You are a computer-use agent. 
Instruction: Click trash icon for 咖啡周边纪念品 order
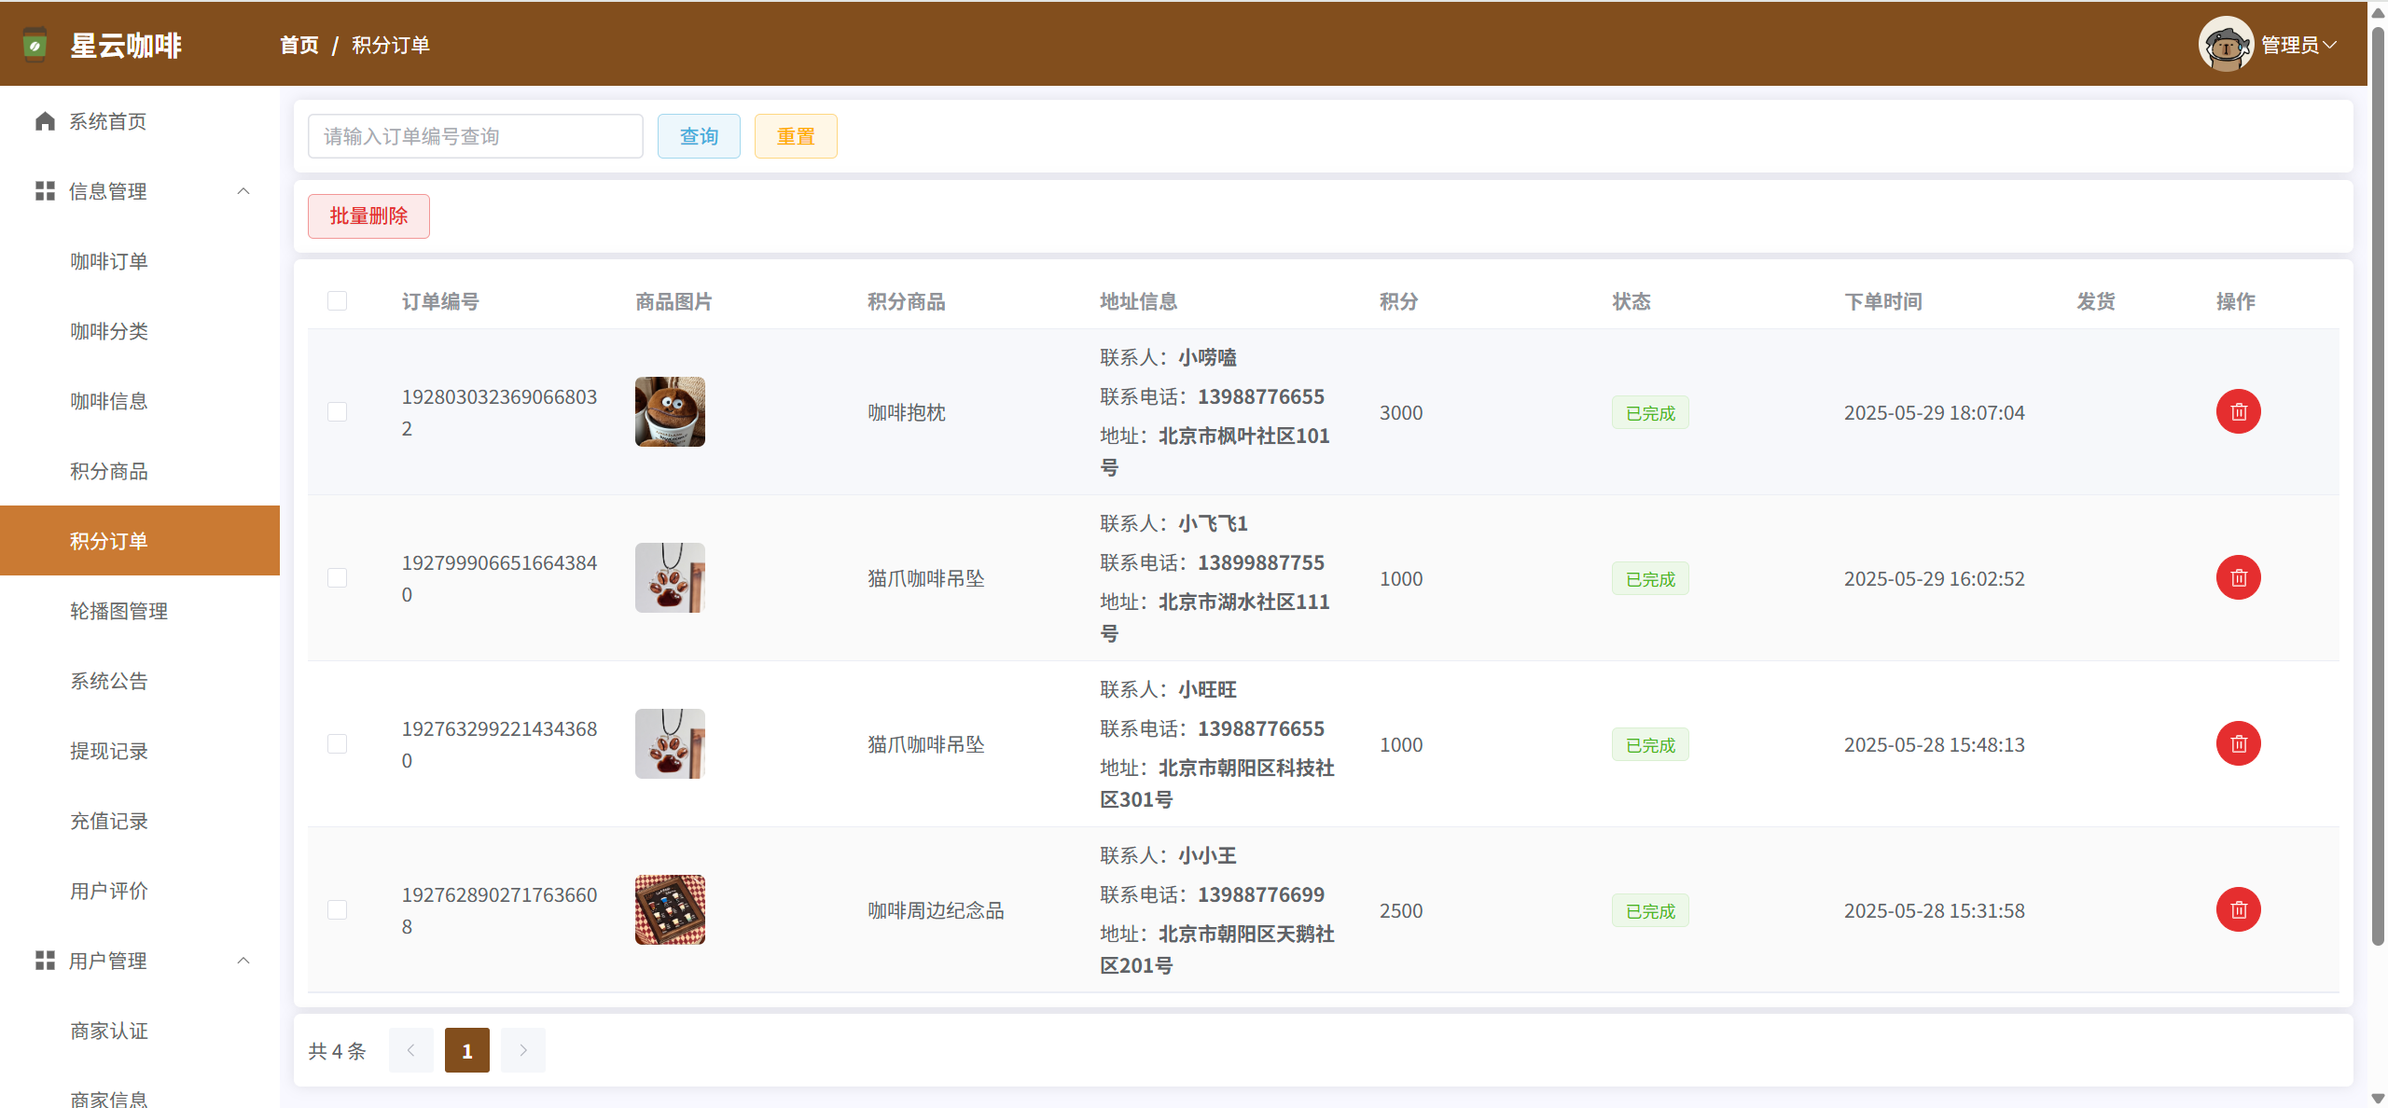2238,910
